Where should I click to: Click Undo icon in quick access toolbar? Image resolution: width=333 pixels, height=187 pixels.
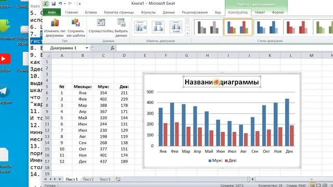click(60, 4)
